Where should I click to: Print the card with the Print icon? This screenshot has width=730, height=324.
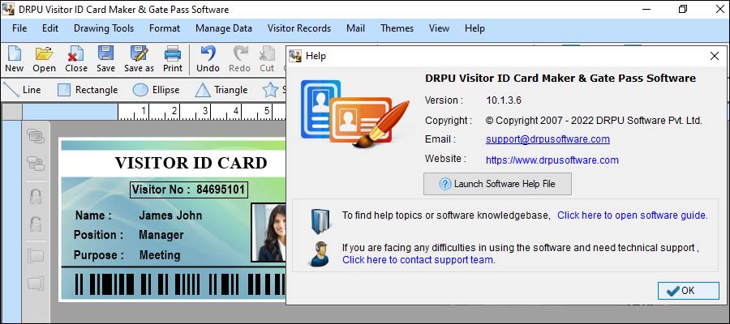coord(173,53)
